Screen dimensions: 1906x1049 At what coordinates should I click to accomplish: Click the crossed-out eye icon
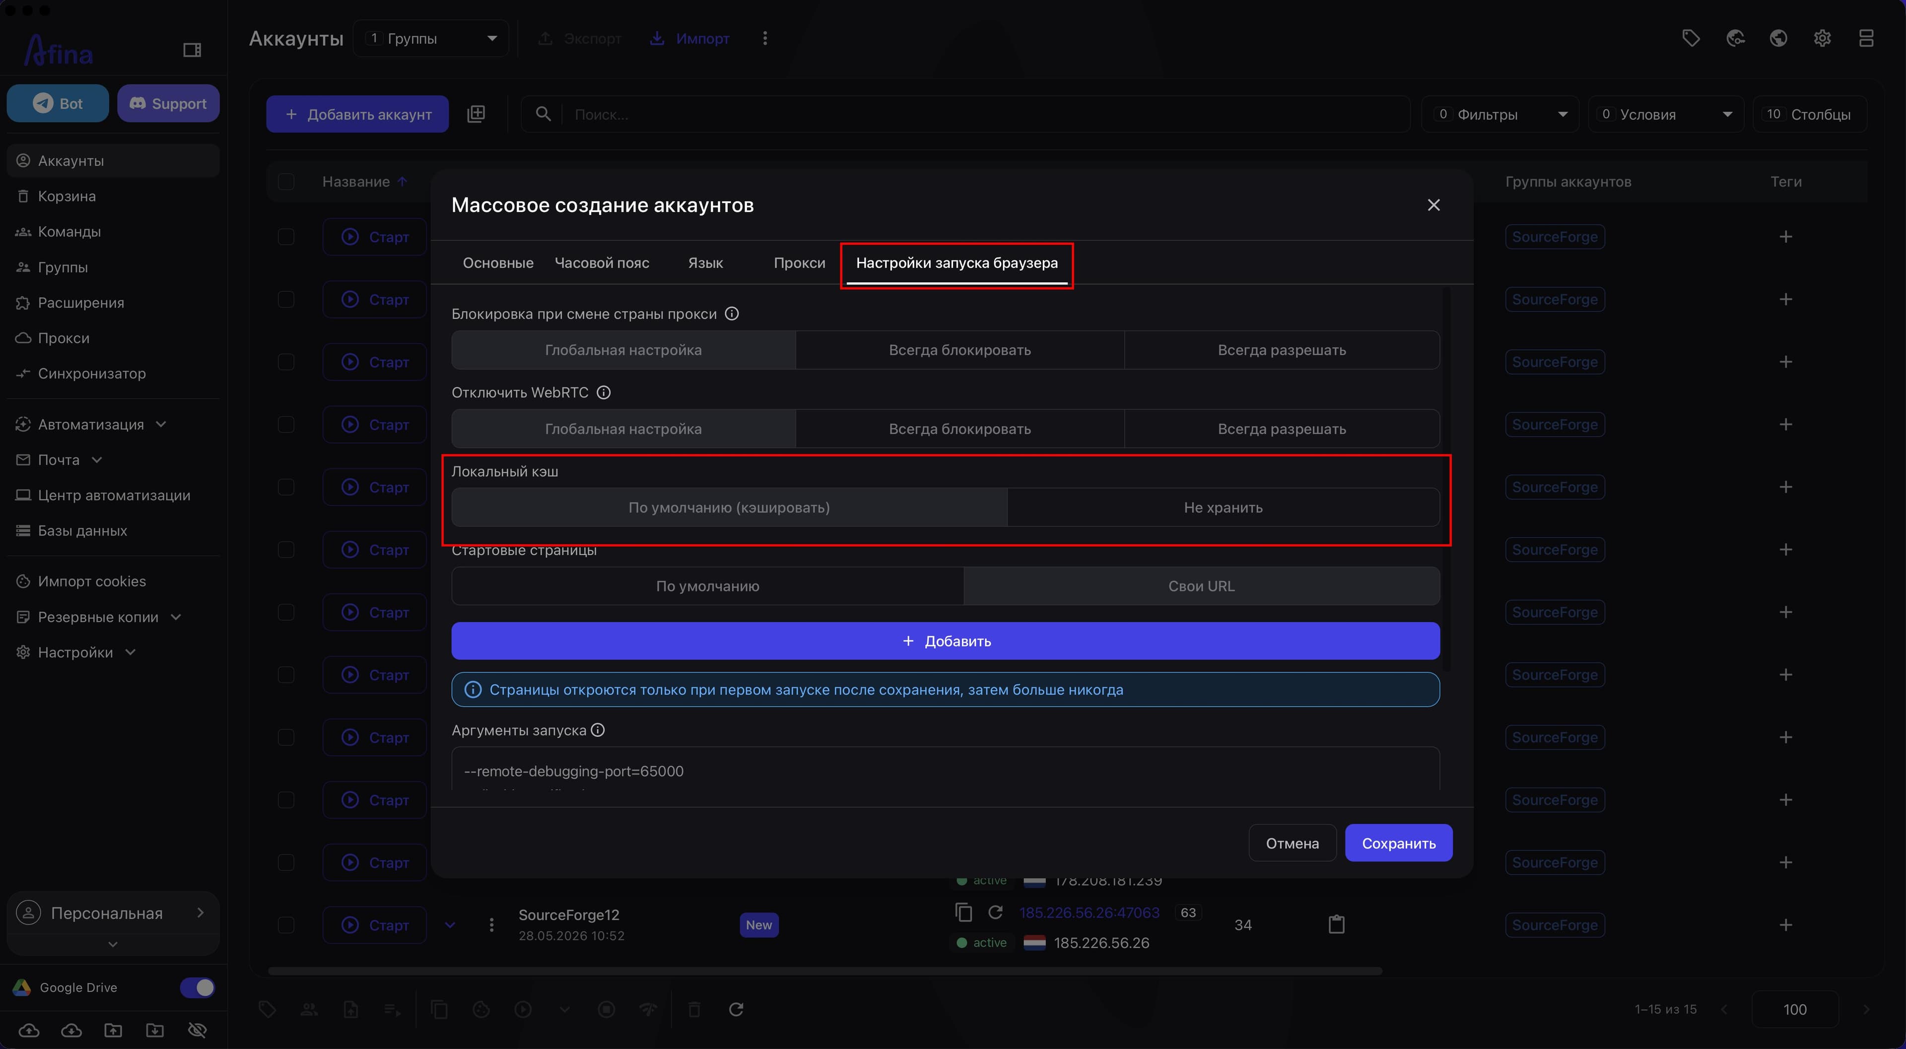click(x=197, y=1030)
